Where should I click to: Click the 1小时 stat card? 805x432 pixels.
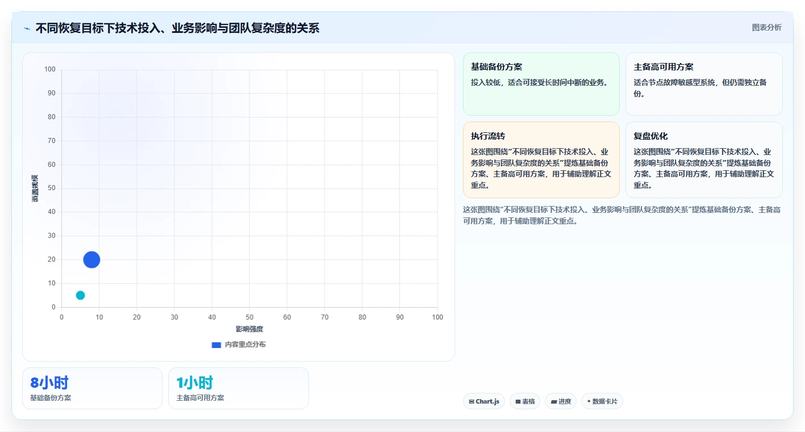(239, 388)
